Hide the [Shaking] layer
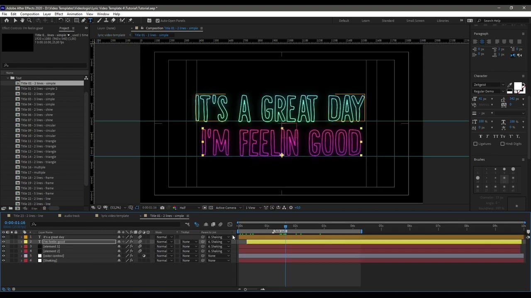 tap(3, 261)
